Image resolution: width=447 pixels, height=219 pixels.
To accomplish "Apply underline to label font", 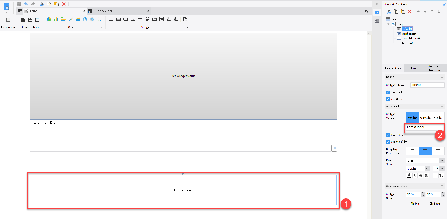I will pos(415,176).
